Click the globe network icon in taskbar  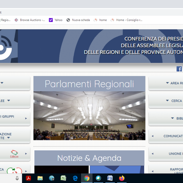coord(52,178)
